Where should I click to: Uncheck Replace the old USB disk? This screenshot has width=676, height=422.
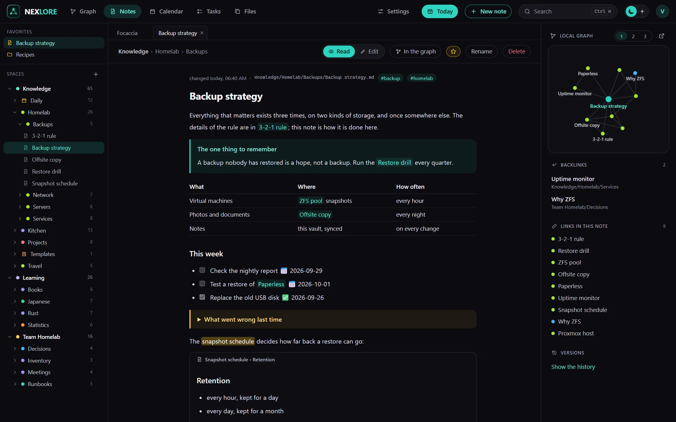[x=202, y=297]
